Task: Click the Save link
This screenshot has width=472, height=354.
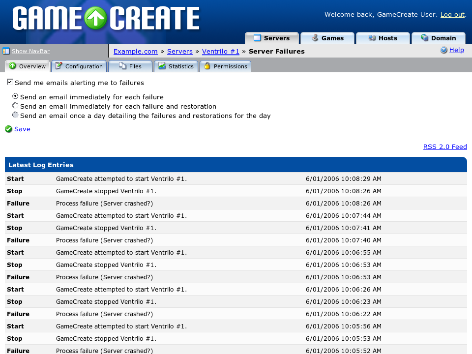Action: [x=22, y=129]
